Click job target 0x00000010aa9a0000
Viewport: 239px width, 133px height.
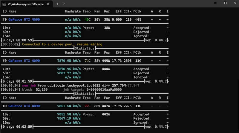pyautogui.click(x=104, y=90)
